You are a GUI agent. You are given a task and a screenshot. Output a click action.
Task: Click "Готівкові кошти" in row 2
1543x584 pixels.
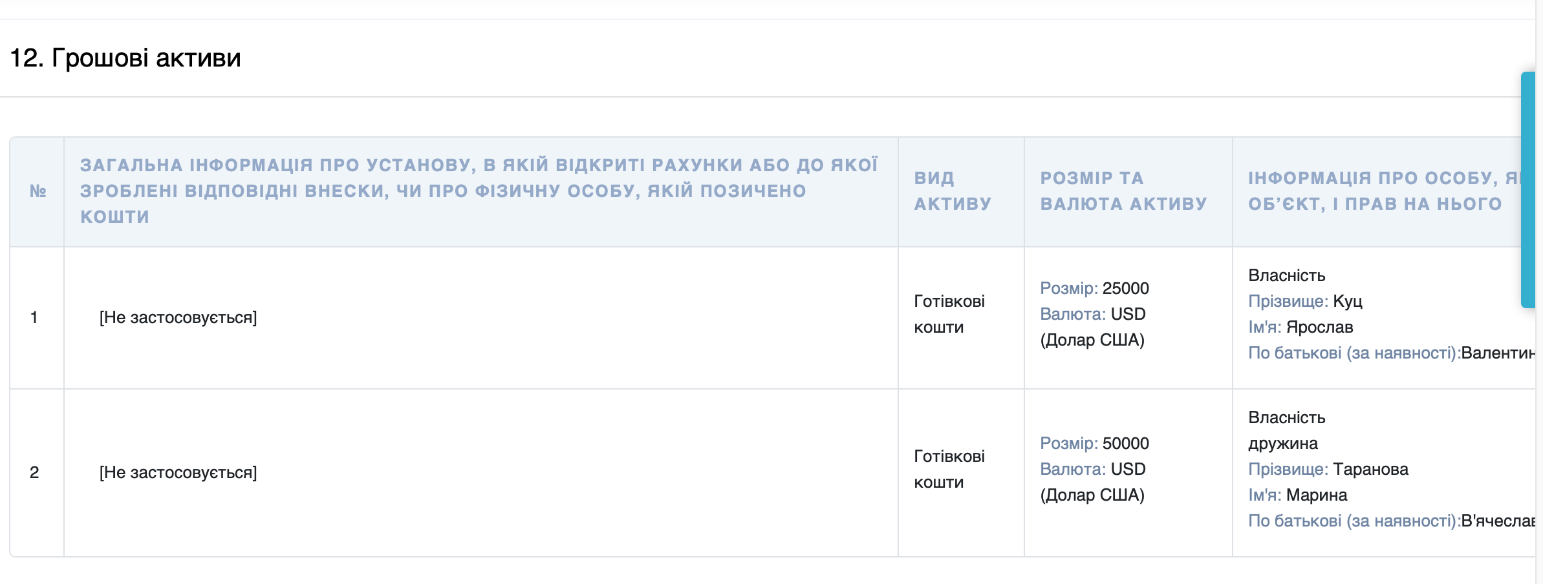(x=949, y=469)
